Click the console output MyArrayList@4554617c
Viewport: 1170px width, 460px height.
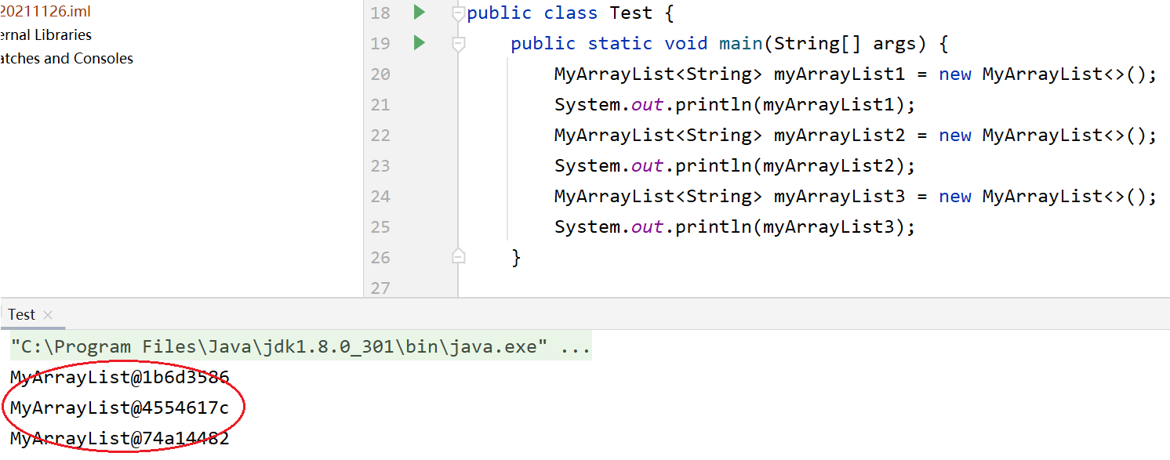pos(120,408)
